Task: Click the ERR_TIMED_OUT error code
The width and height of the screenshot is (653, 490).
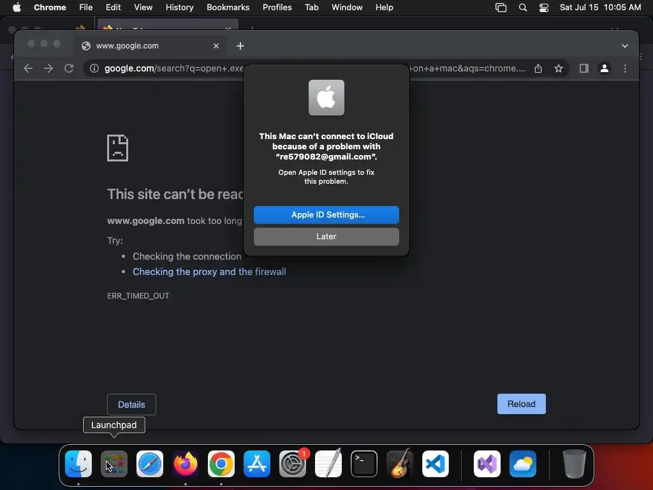Action: 138,296
